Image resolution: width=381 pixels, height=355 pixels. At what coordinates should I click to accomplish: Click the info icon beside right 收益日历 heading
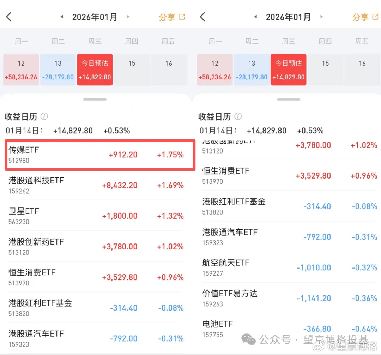238,117
